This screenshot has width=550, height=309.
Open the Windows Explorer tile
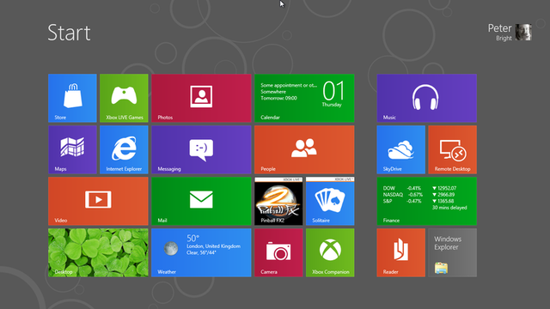tap(453, 252)
